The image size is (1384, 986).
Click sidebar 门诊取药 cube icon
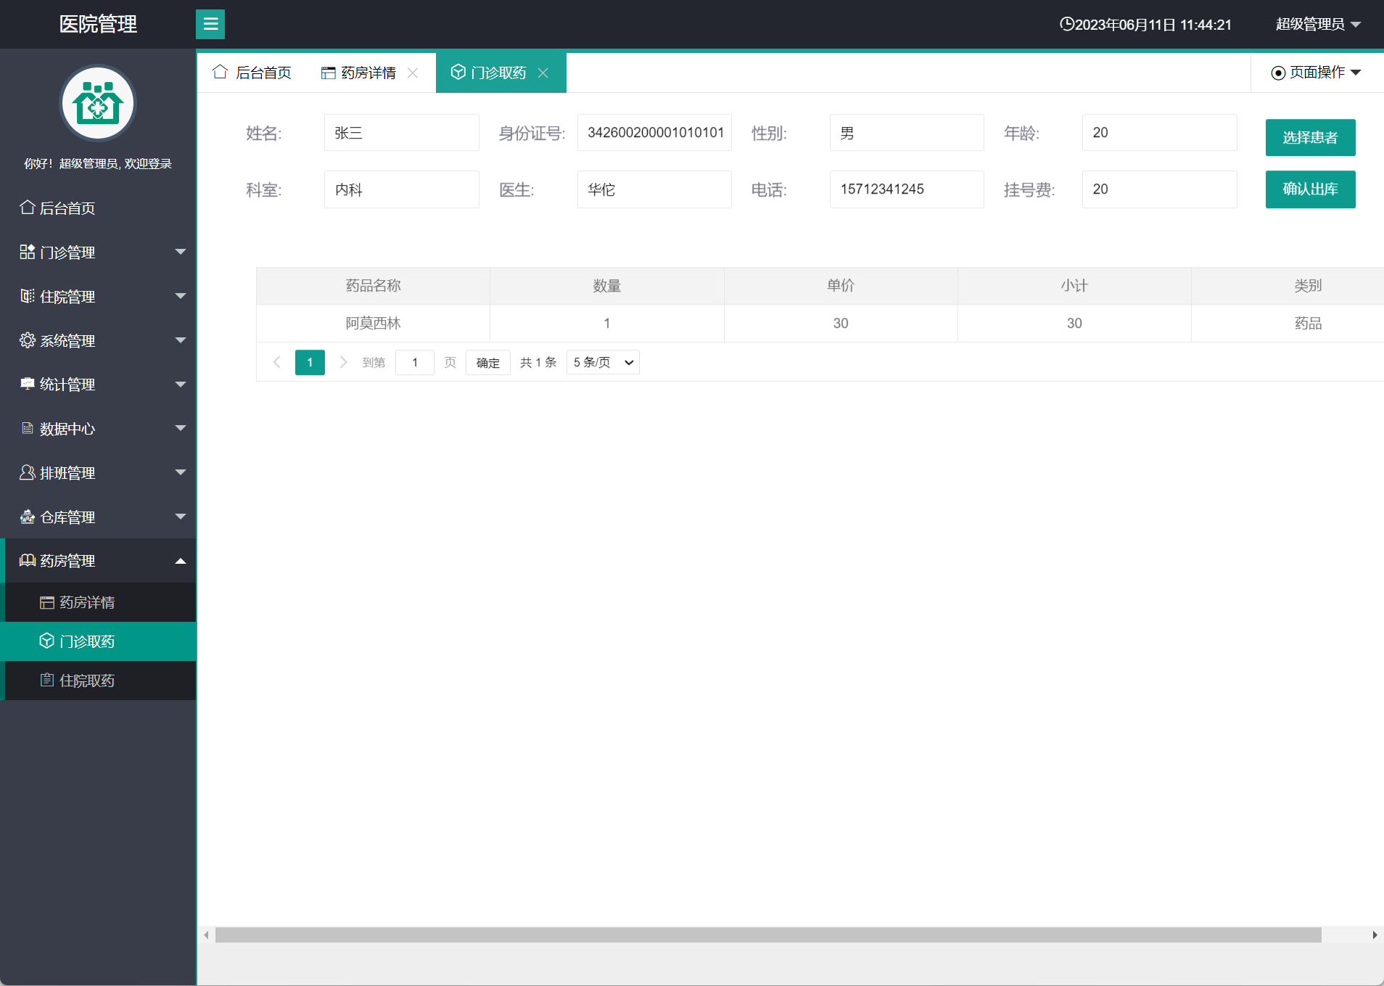(47, 641)
